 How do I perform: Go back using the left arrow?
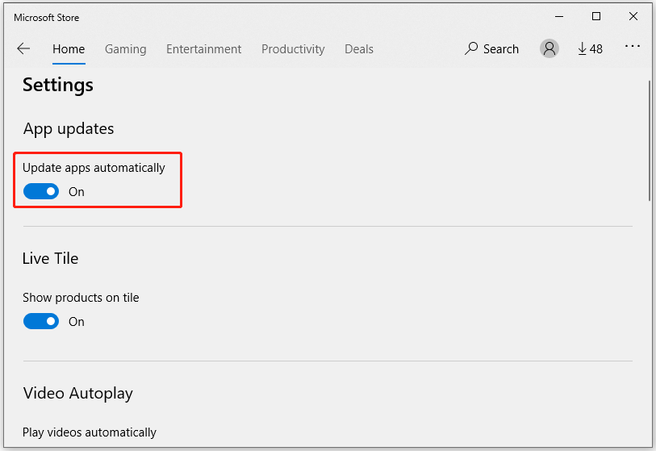23,49
